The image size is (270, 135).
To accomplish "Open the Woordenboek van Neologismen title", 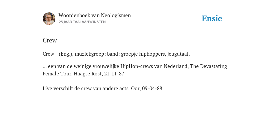I will tap(95, 16).
